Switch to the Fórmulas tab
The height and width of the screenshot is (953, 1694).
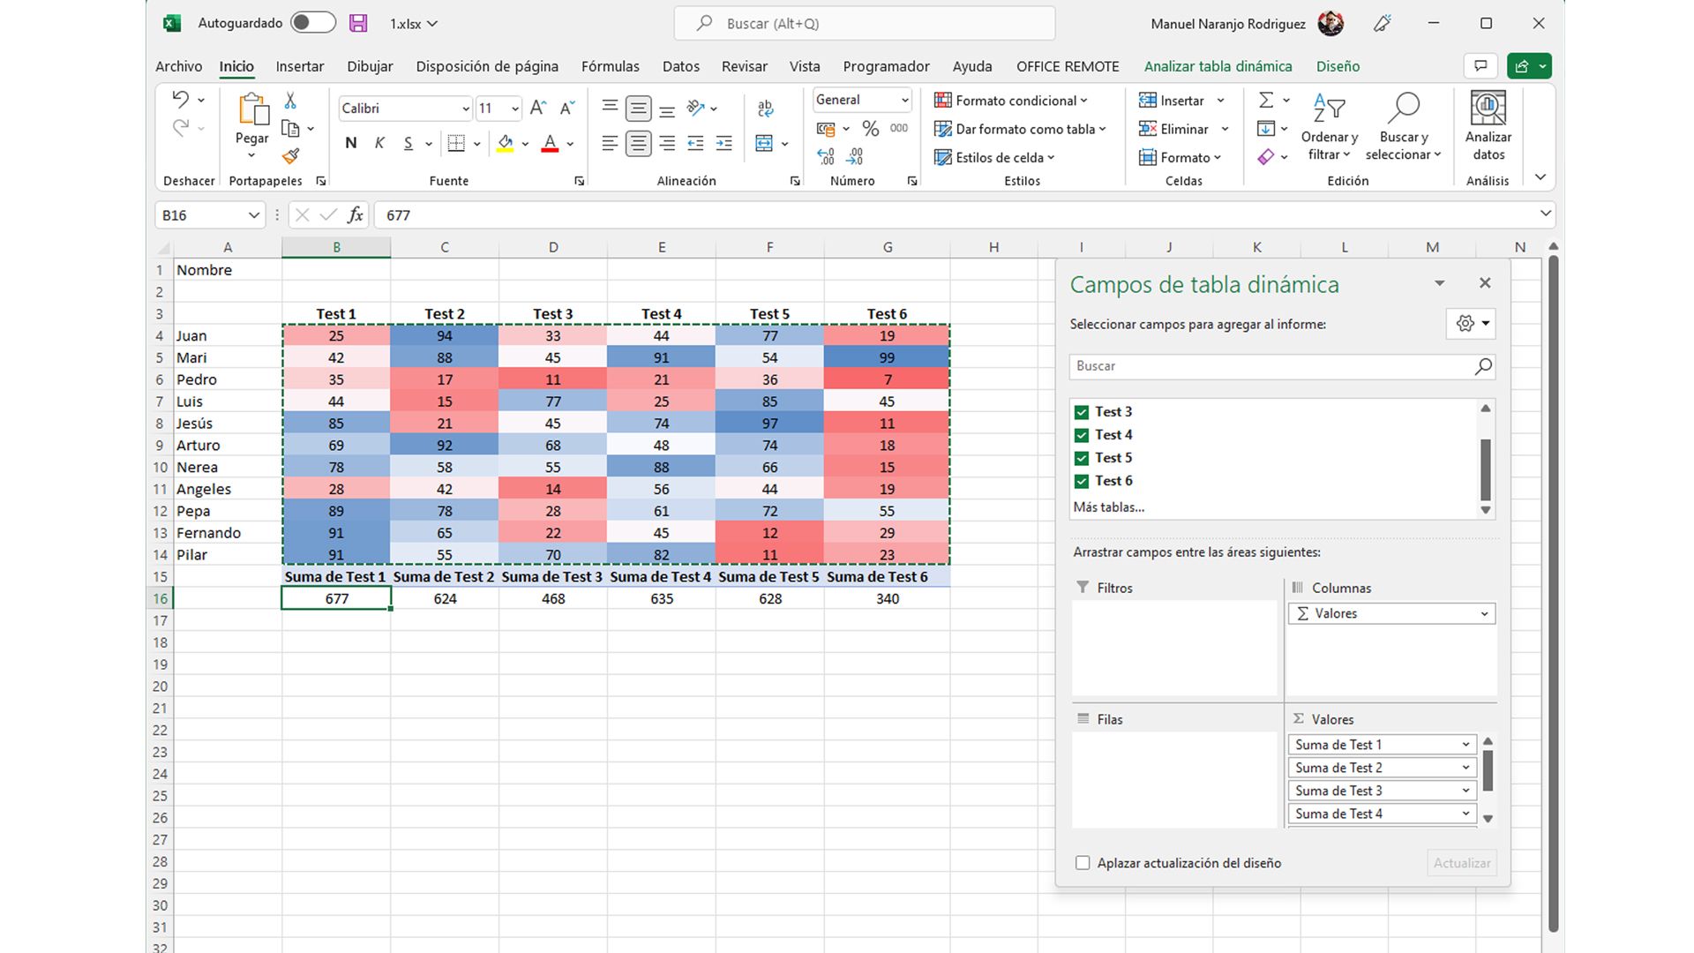[x=610, y=66]
